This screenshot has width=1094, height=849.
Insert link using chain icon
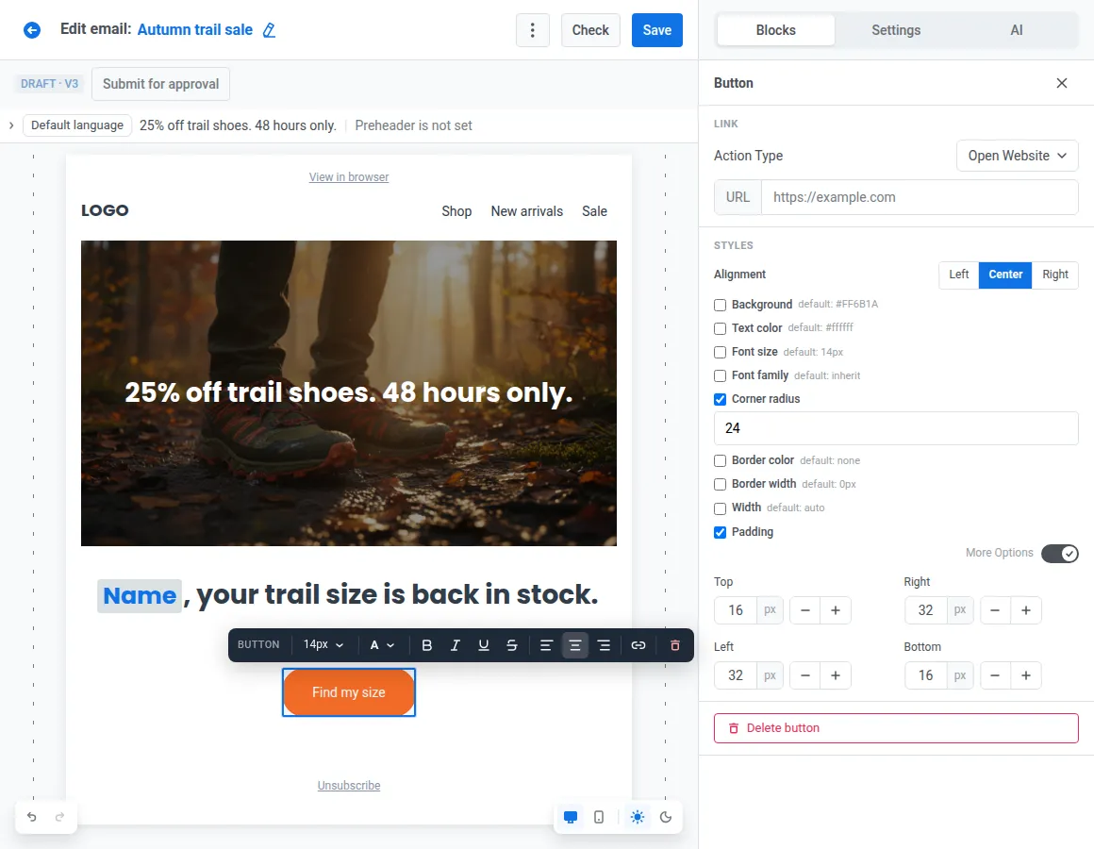[x=638, y=645]
